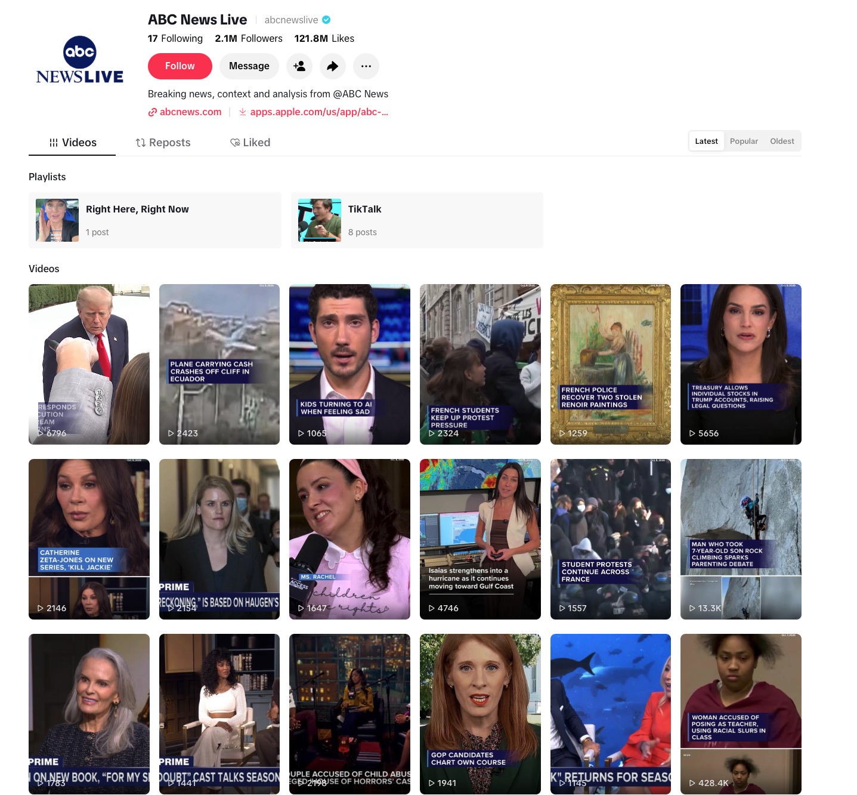Play the Ms. Rachel children rights video

point(349,539)
